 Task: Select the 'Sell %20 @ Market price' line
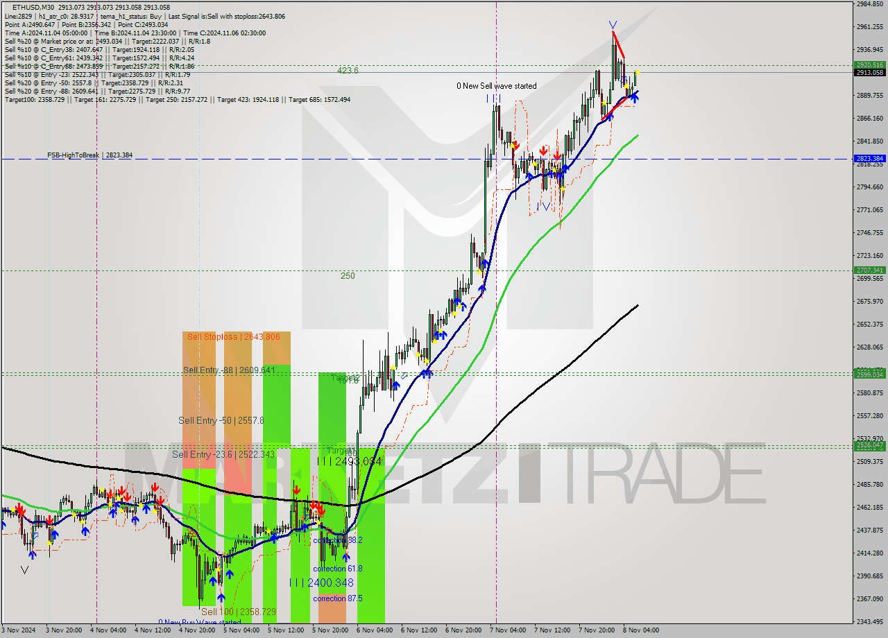[108, 42]
